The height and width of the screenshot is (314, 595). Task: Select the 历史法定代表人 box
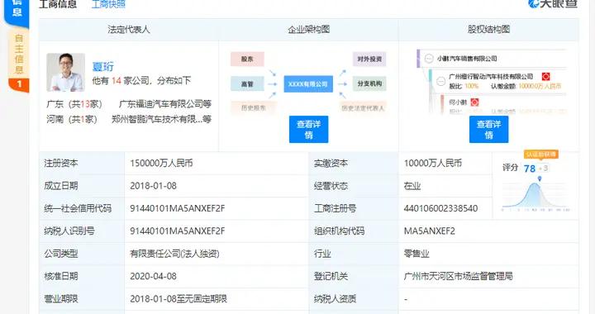click(363, 107)
